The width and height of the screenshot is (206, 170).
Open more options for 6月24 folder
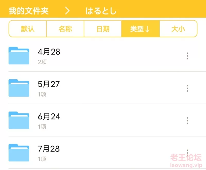coord(187,120)
